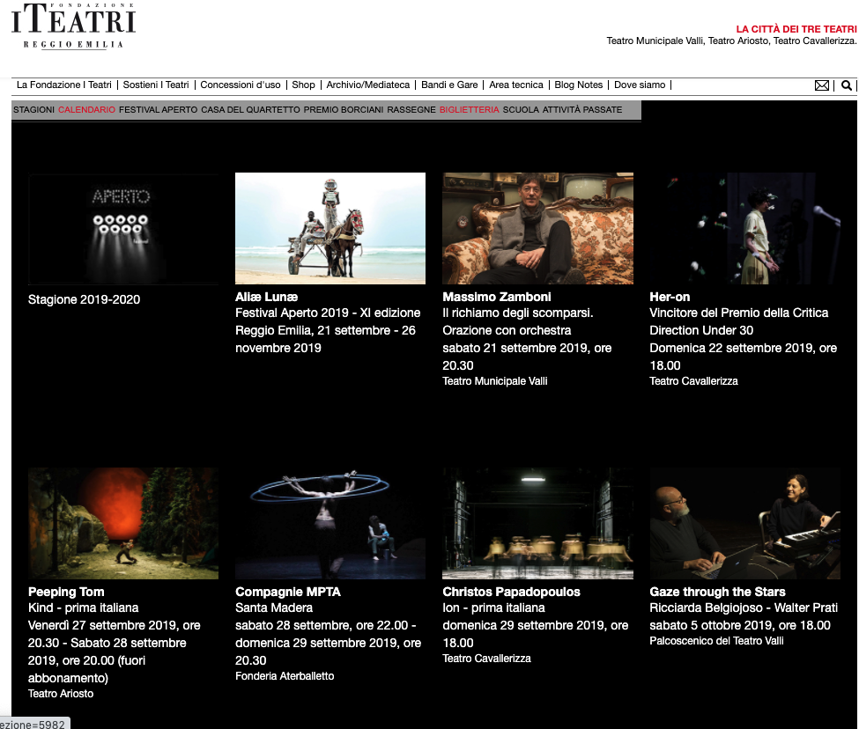Viewport: 859px width, 729px height.
Task: Click 'Vincitore del Premio della Critica' text
Action: (739, 313)
